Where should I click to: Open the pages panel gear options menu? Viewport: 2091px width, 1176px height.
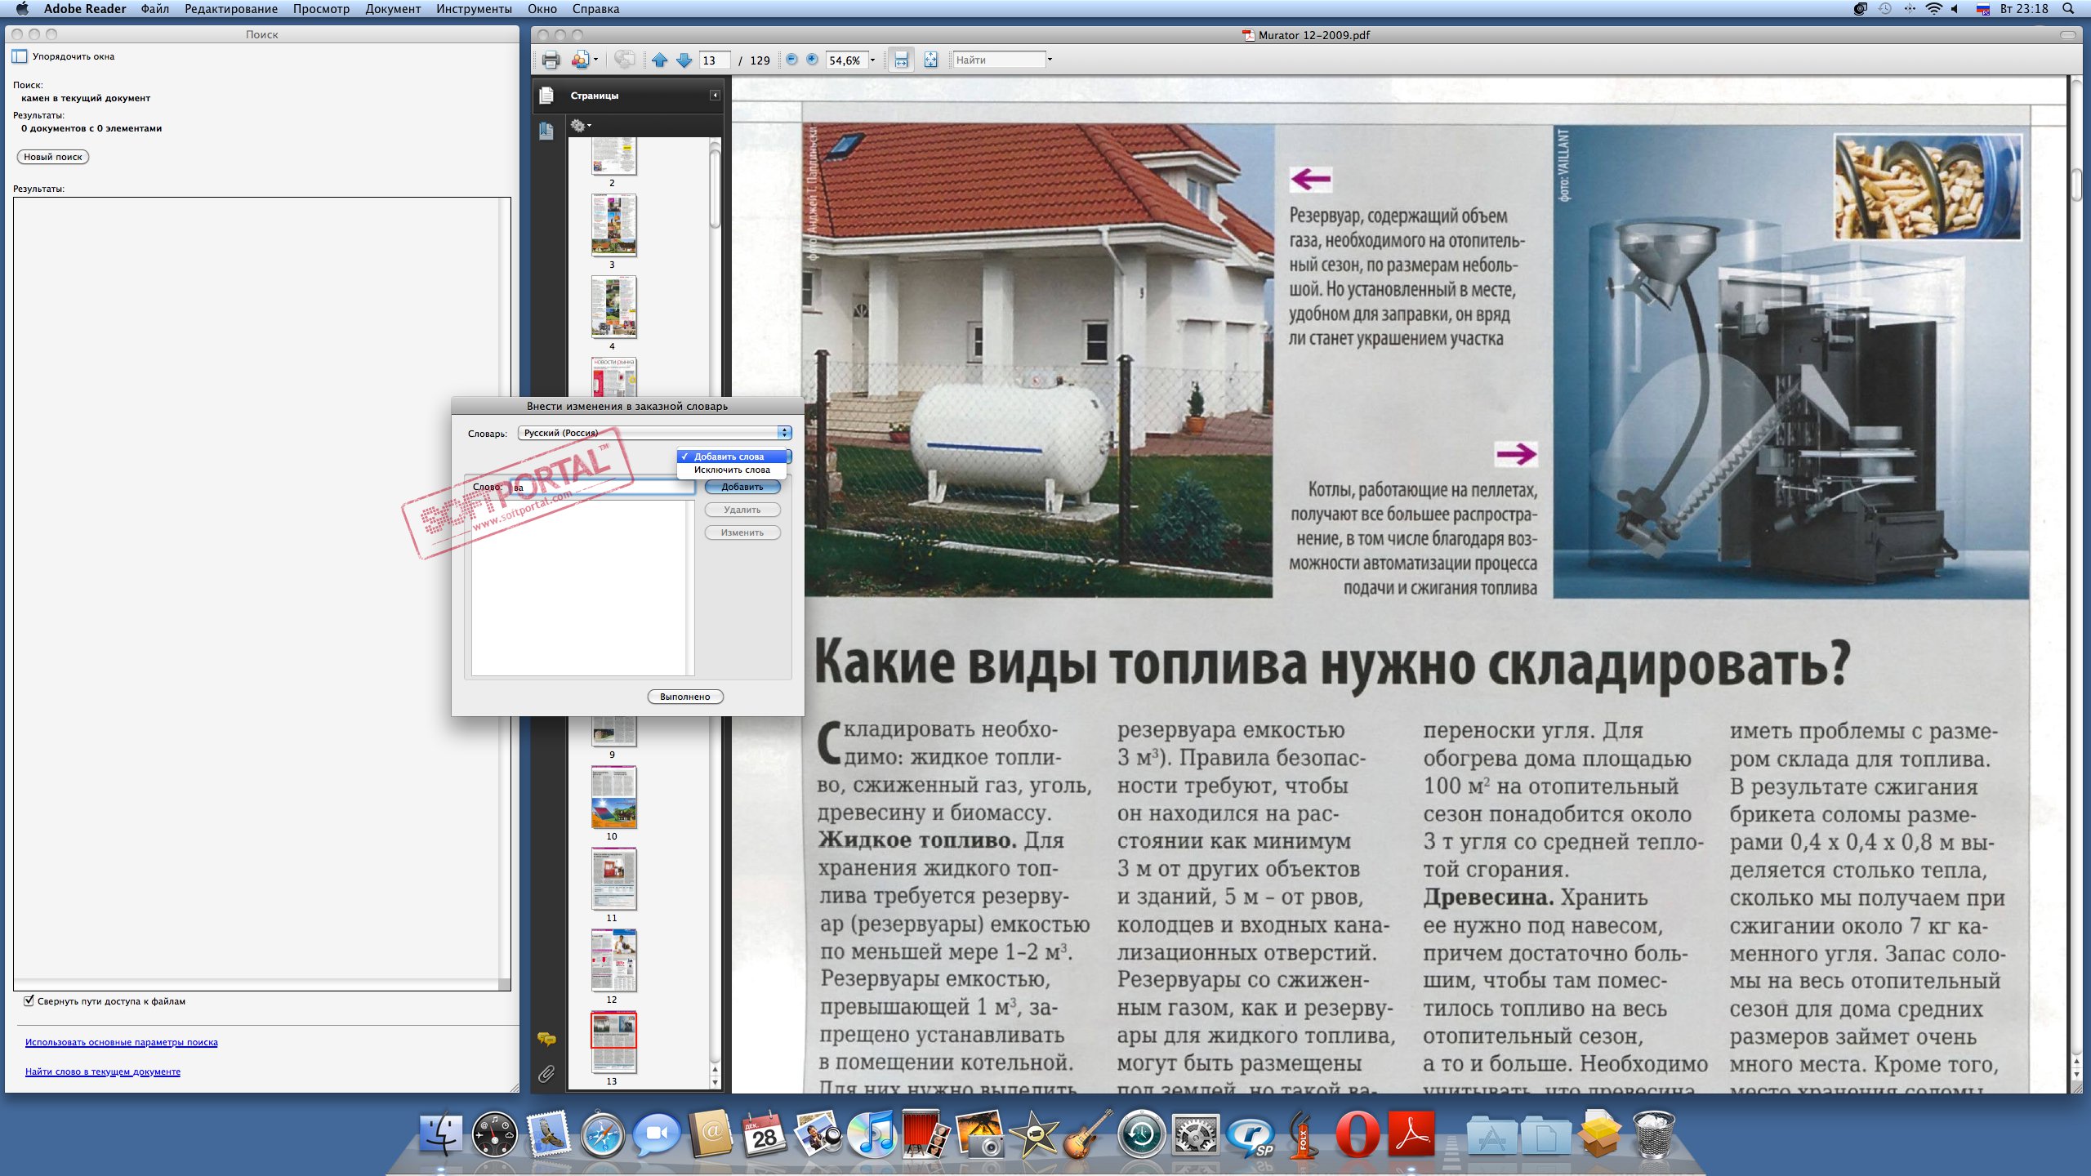click(x=581, y=126)
